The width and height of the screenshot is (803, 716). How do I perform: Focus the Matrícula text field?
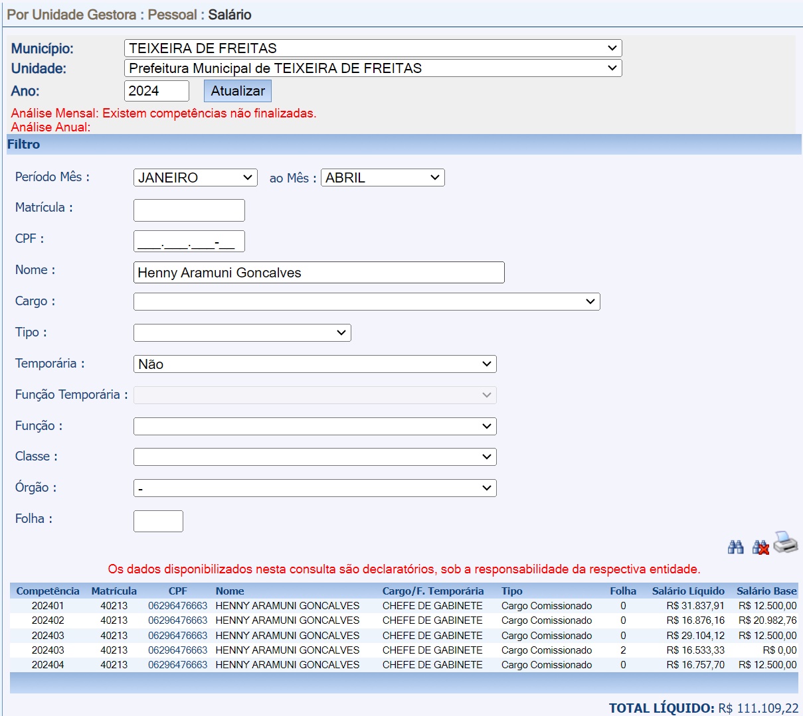pyautogui.click(x=189, y=210)
